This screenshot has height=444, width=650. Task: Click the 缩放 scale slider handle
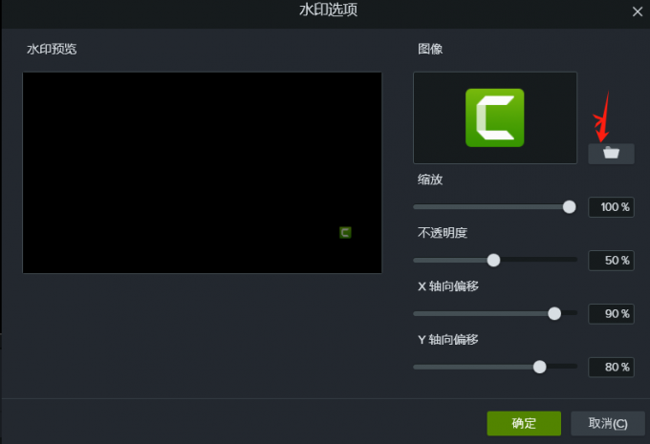(x=569, y=206)
